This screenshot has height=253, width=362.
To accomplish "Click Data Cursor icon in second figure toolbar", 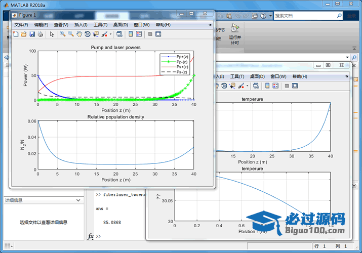I will point(232,86).
